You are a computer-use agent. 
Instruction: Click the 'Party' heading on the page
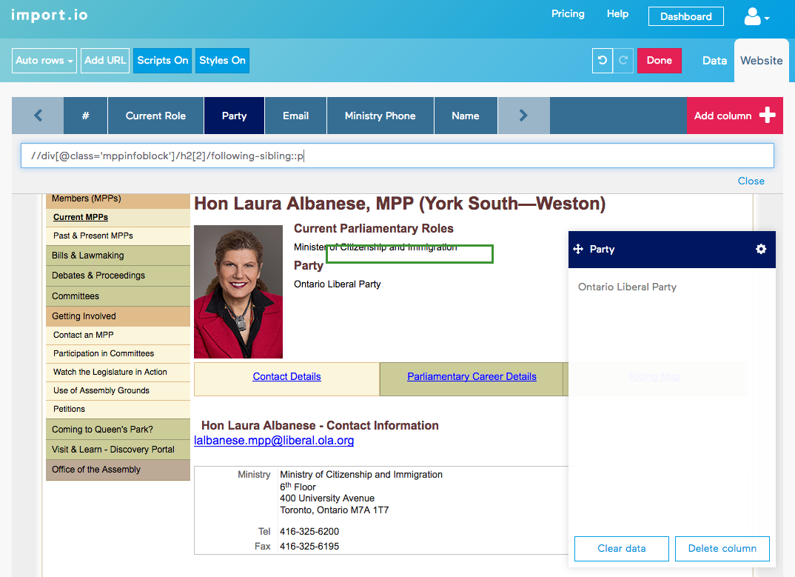pyautogui.click(x=308, y=265)
